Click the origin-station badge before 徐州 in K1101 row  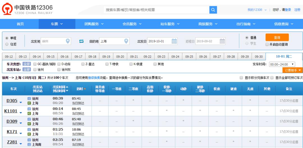click(x=29, y=109)
